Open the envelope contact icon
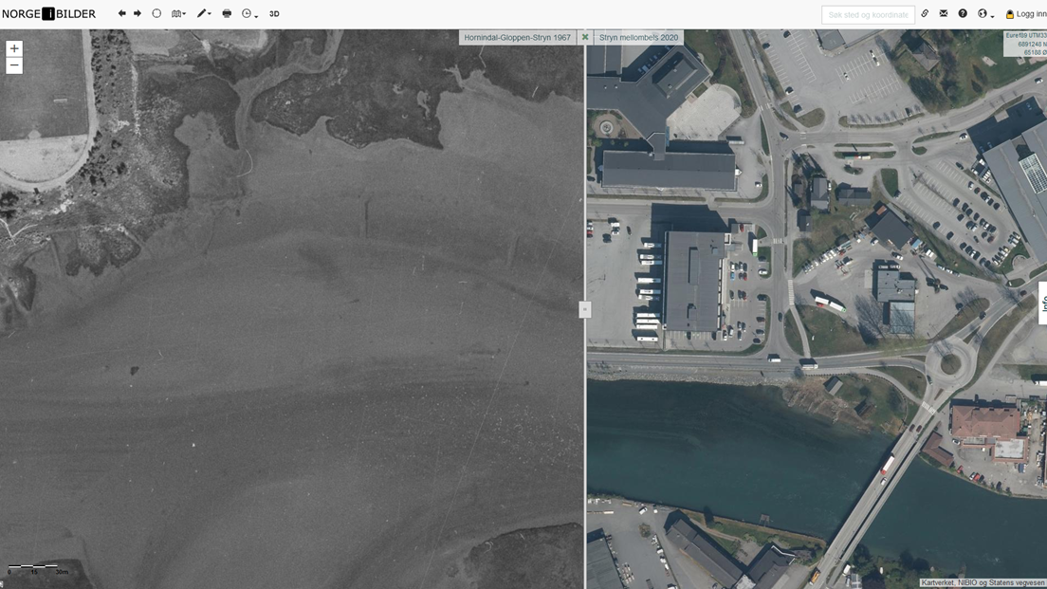This screenshot has height=589, width=1047. (944, 13)
